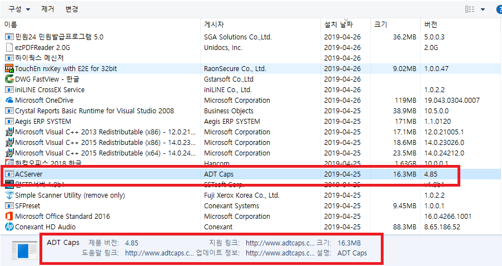The image size is (502, 266).
Task: Select TouchEn nxKey with E2E for 32bit
Action: [66, 69]
